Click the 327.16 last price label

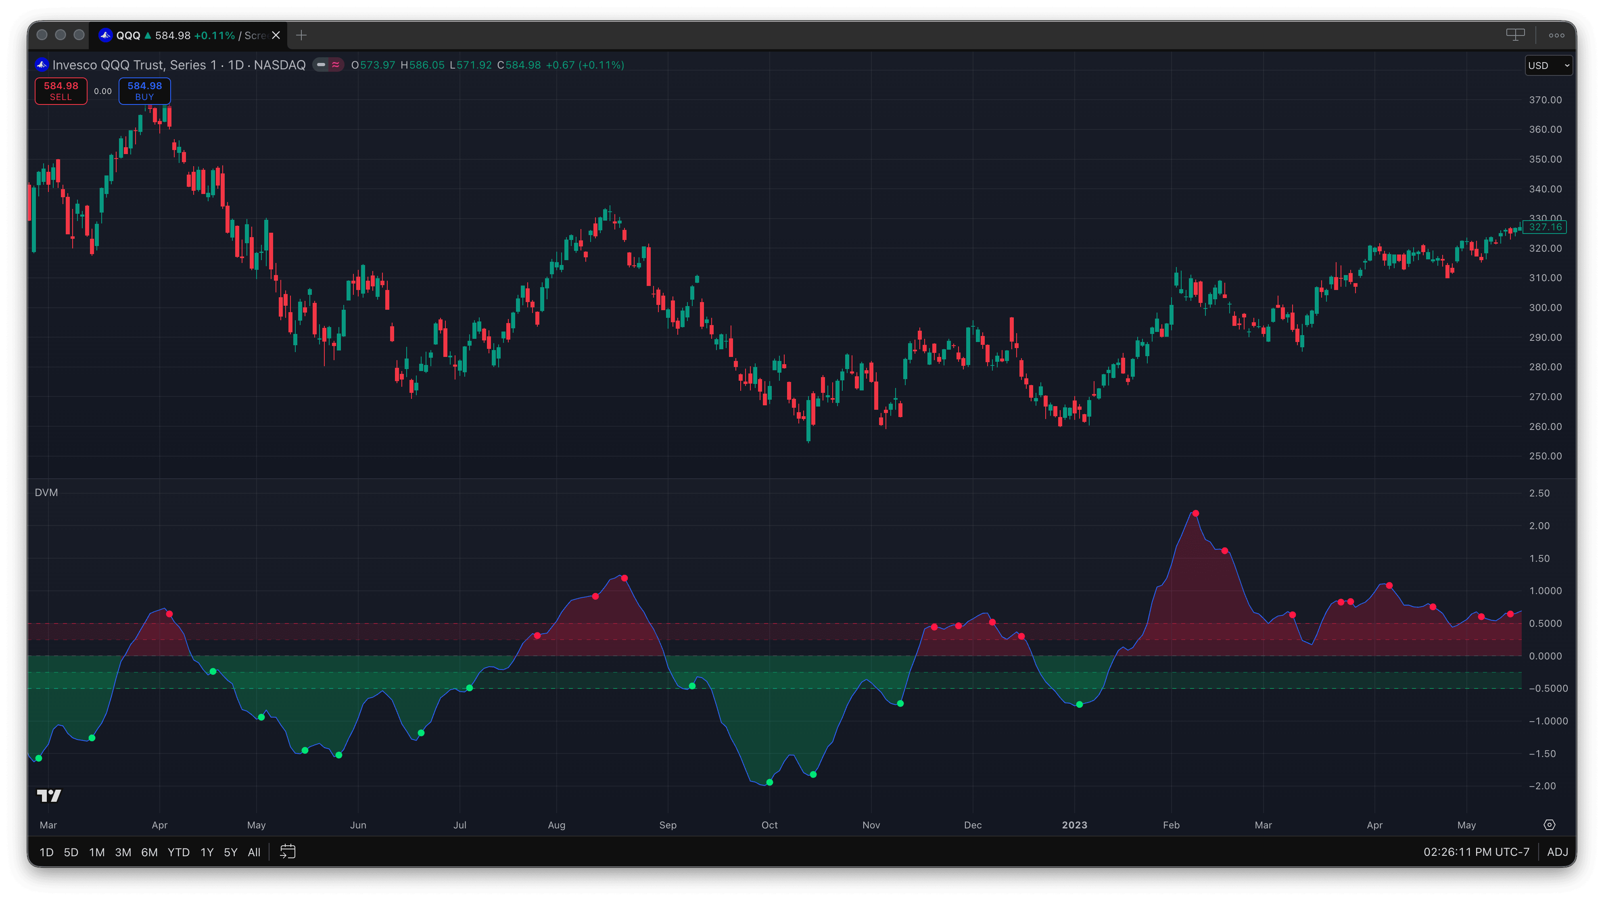click(x=1545, y=227)
